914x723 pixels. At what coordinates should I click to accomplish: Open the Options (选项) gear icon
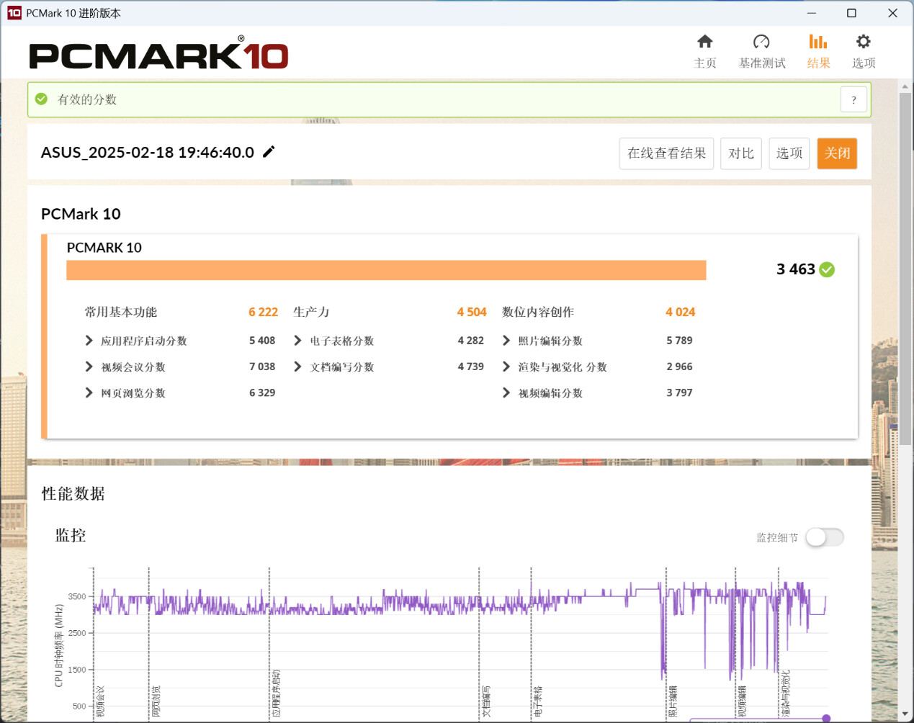click(863, 42)
